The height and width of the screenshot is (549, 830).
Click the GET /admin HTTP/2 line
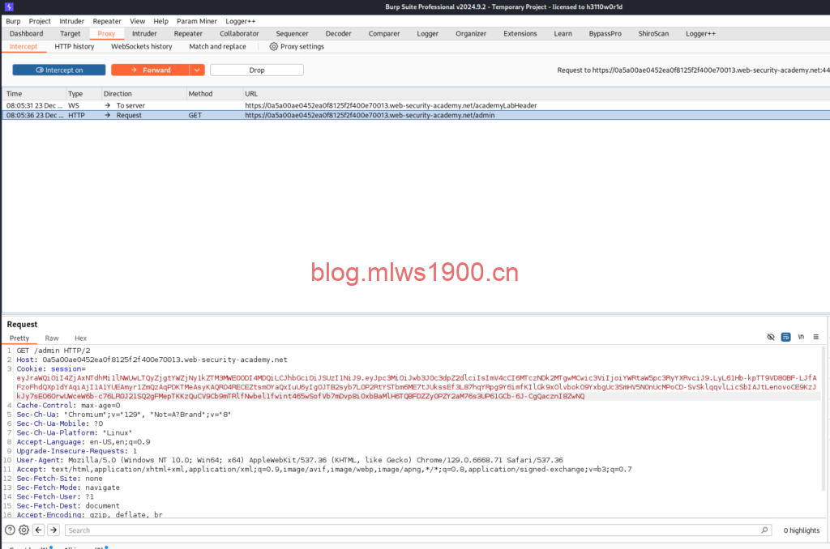click(53, 350)
